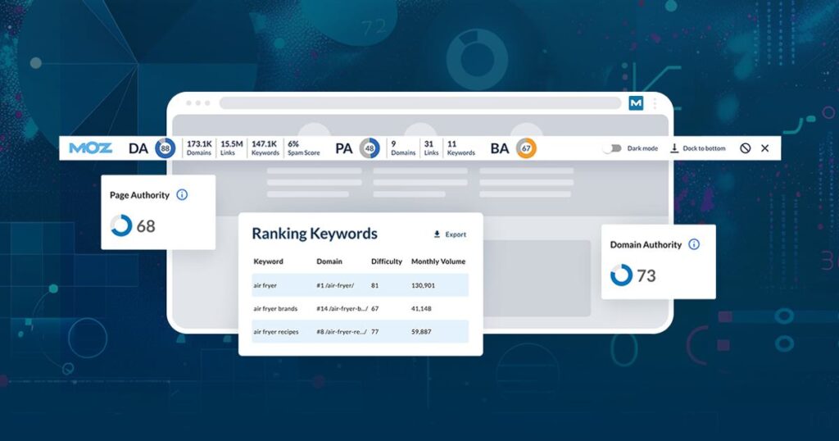Viewport: 839px width, 441px height.
Task: Click the '6% Spam Score' metric
Action: (303, 148)
